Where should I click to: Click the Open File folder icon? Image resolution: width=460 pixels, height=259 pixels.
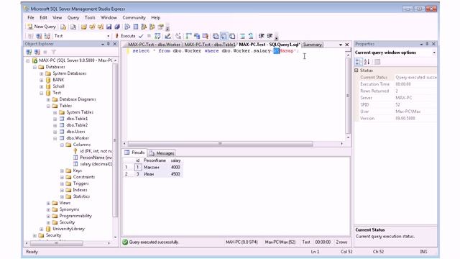[84, 27]
